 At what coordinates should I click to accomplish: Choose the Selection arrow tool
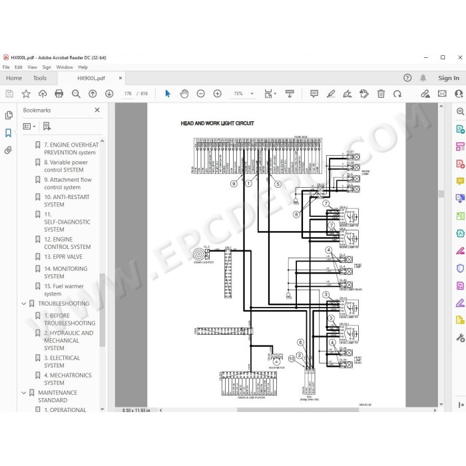click(x=168, y=94)
